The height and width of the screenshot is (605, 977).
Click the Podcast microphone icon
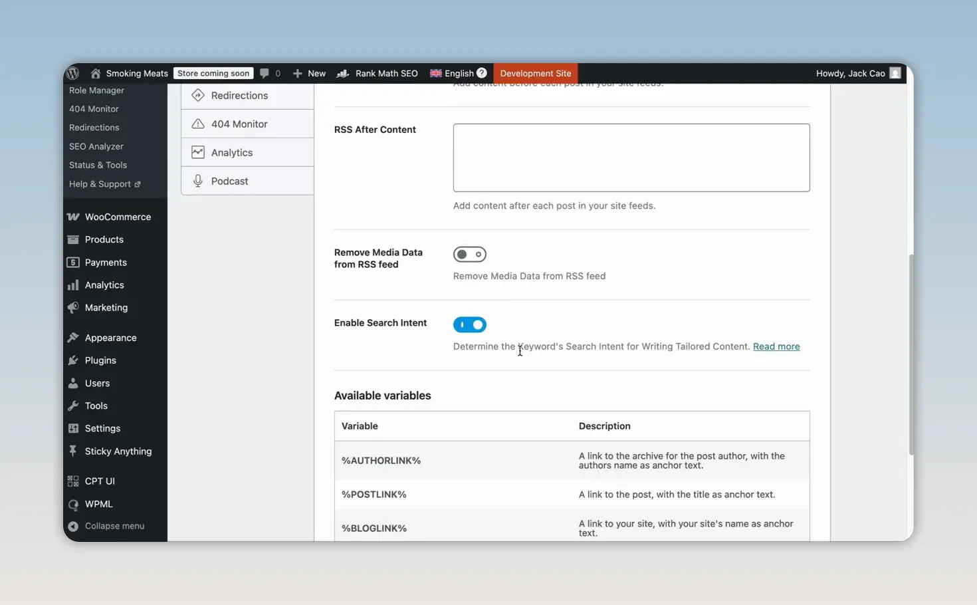[x=198, y=181]
